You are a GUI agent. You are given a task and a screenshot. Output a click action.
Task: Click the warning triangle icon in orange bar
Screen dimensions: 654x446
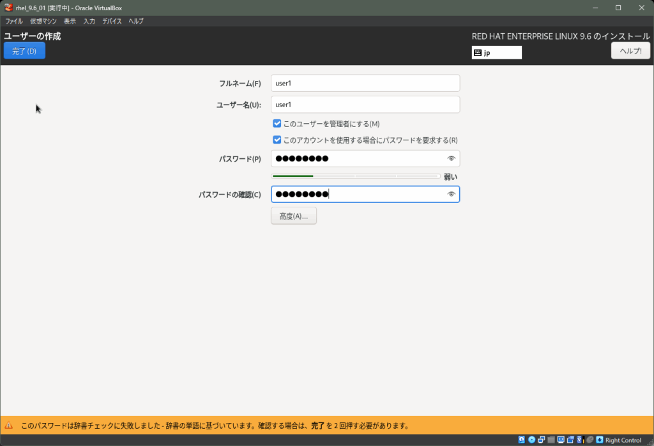coord(9,426)
